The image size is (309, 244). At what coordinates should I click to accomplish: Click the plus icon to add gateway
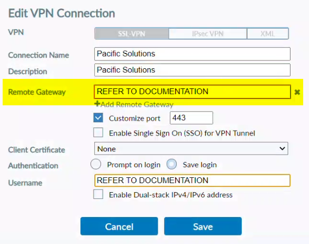[97, 104]
